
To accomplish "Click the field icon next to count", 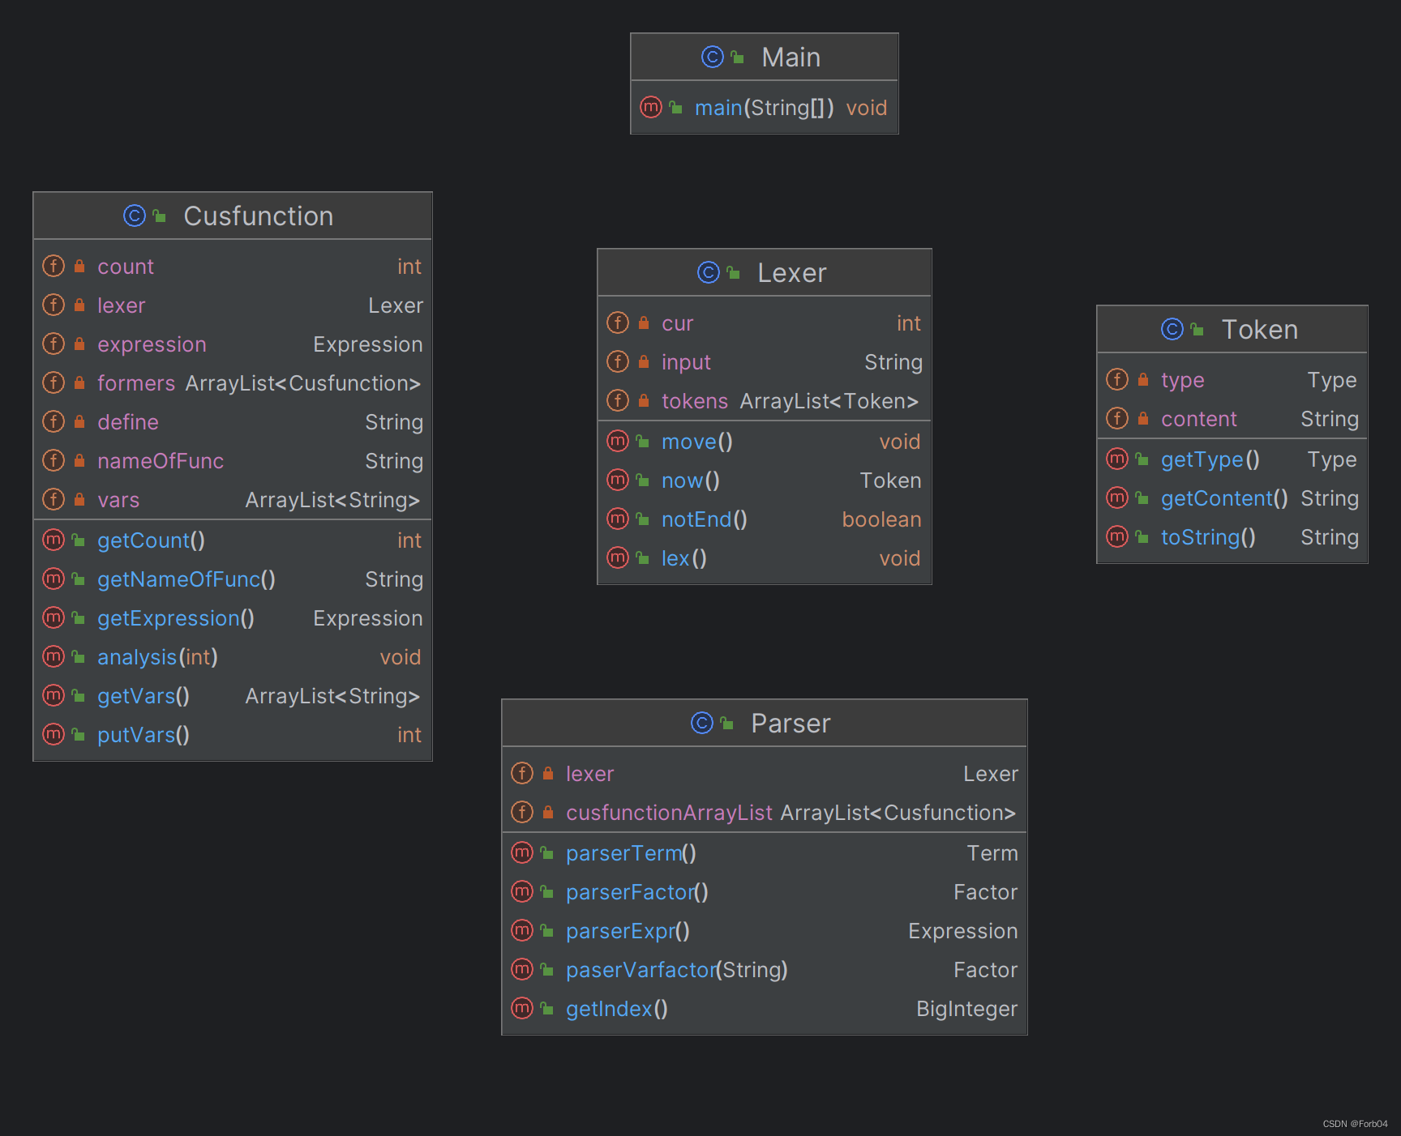I will point(54,266).
